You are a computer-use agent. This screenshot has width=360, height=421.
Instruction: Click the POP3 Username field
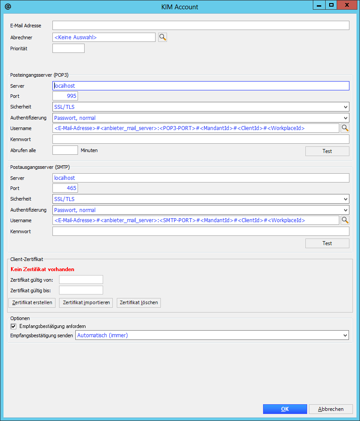(x=196, y=128)
